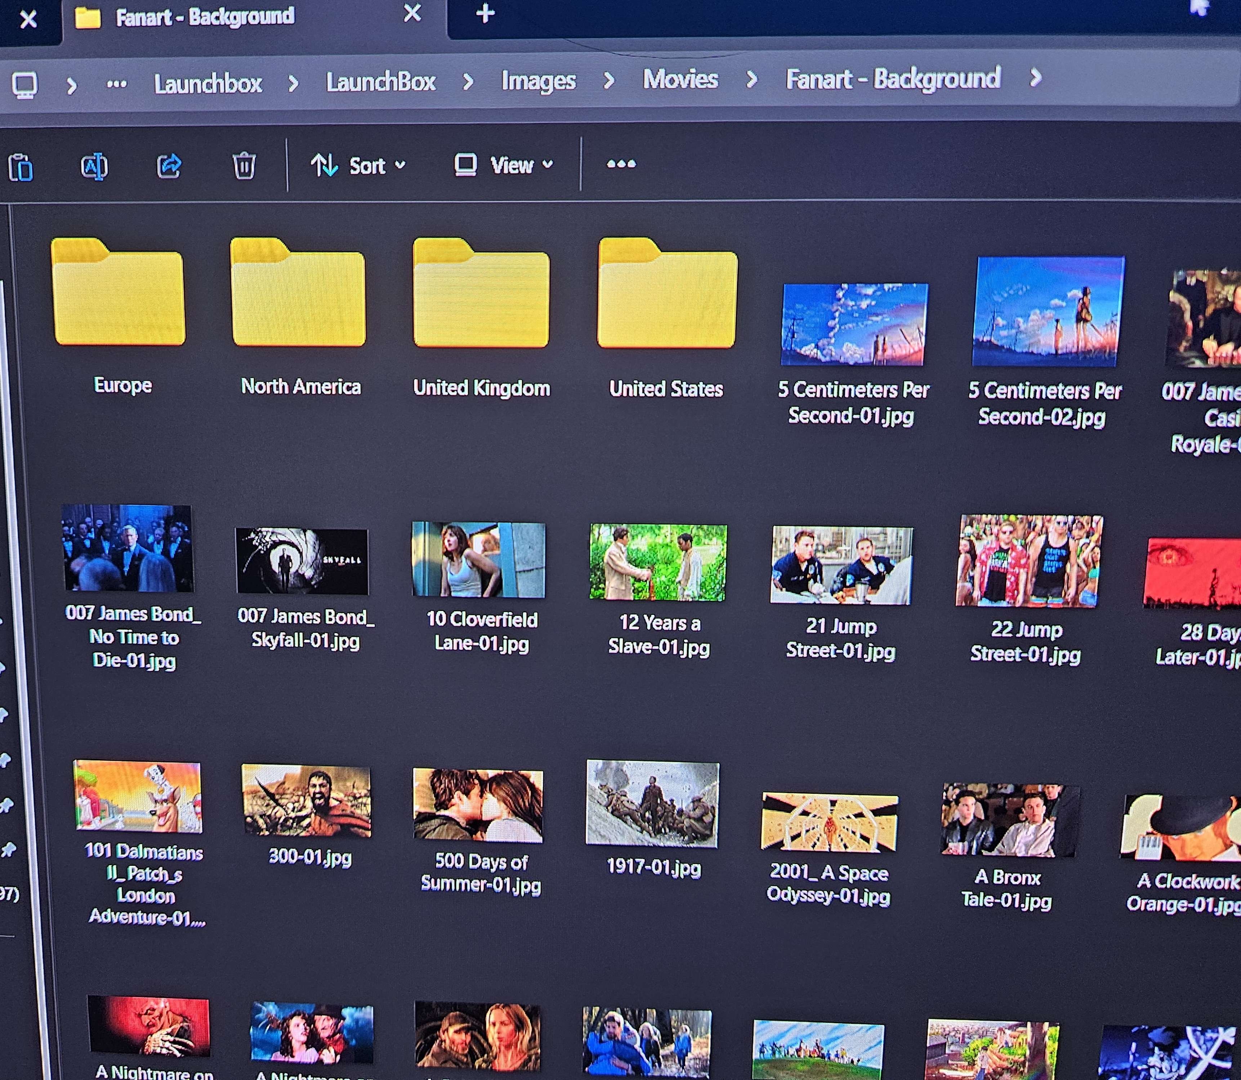Select 12 Years a Slave-01.jpg thumbnail
This screenshot has height=1080, width=1241.
tap(658, 562)
